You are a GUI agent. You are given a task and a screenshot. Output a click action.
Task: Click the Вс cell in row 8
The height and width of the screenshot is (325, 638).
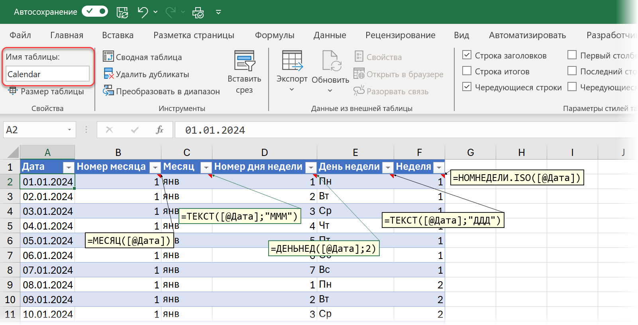point(355,270)
